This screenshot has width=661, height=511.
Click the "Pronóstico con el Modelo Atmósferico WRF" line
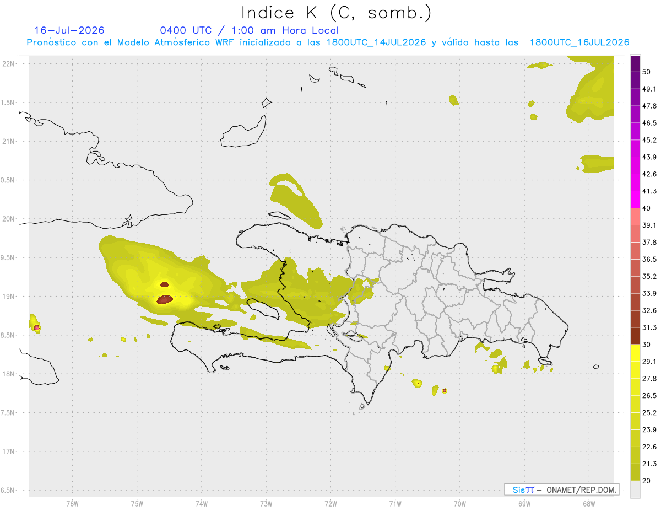[x=328, y=42]
